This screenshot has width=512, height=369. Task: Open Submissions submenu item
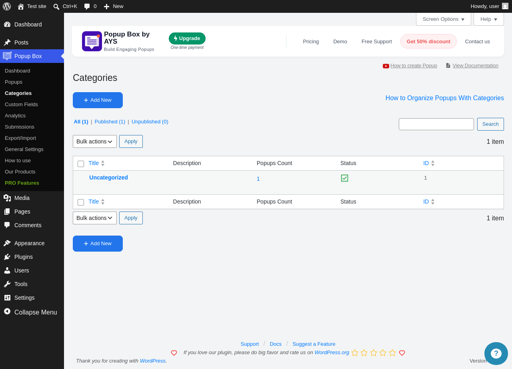pyautogui.click(x=20, y=127)
